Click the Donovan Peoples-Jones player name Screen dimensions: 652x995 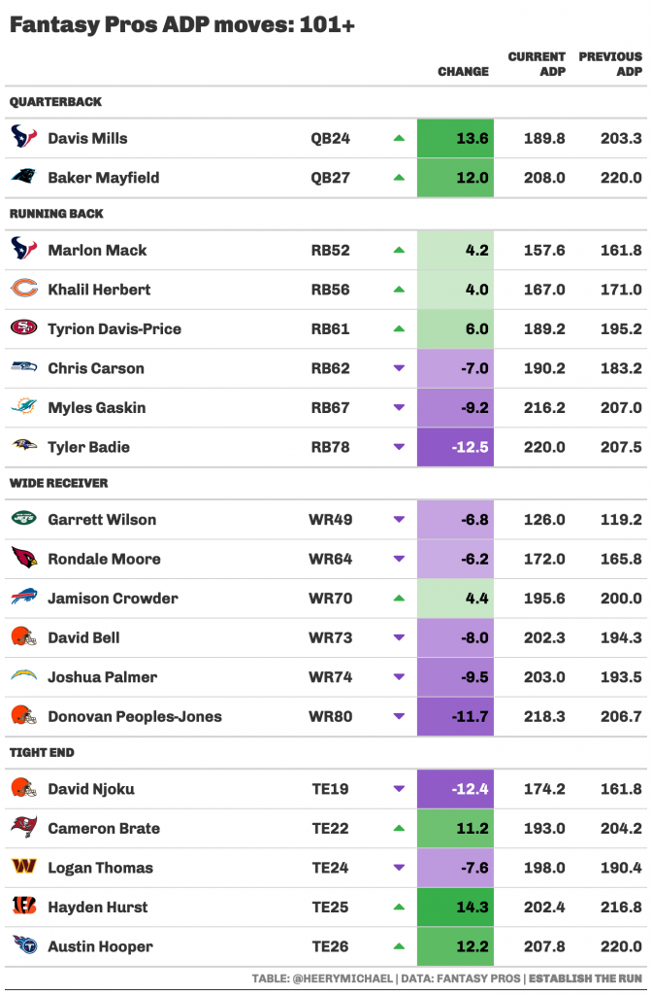(x=134, y=716)
